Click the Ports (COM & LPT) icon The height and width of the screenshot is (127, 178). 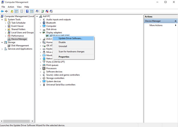[x=44, y=62]
